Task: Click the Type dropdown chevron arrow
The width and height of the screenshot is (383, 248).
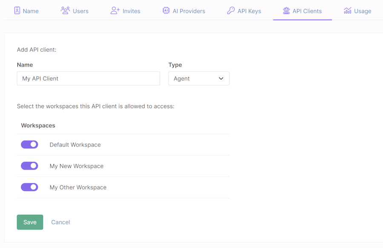Action: (x=221, y=78)
